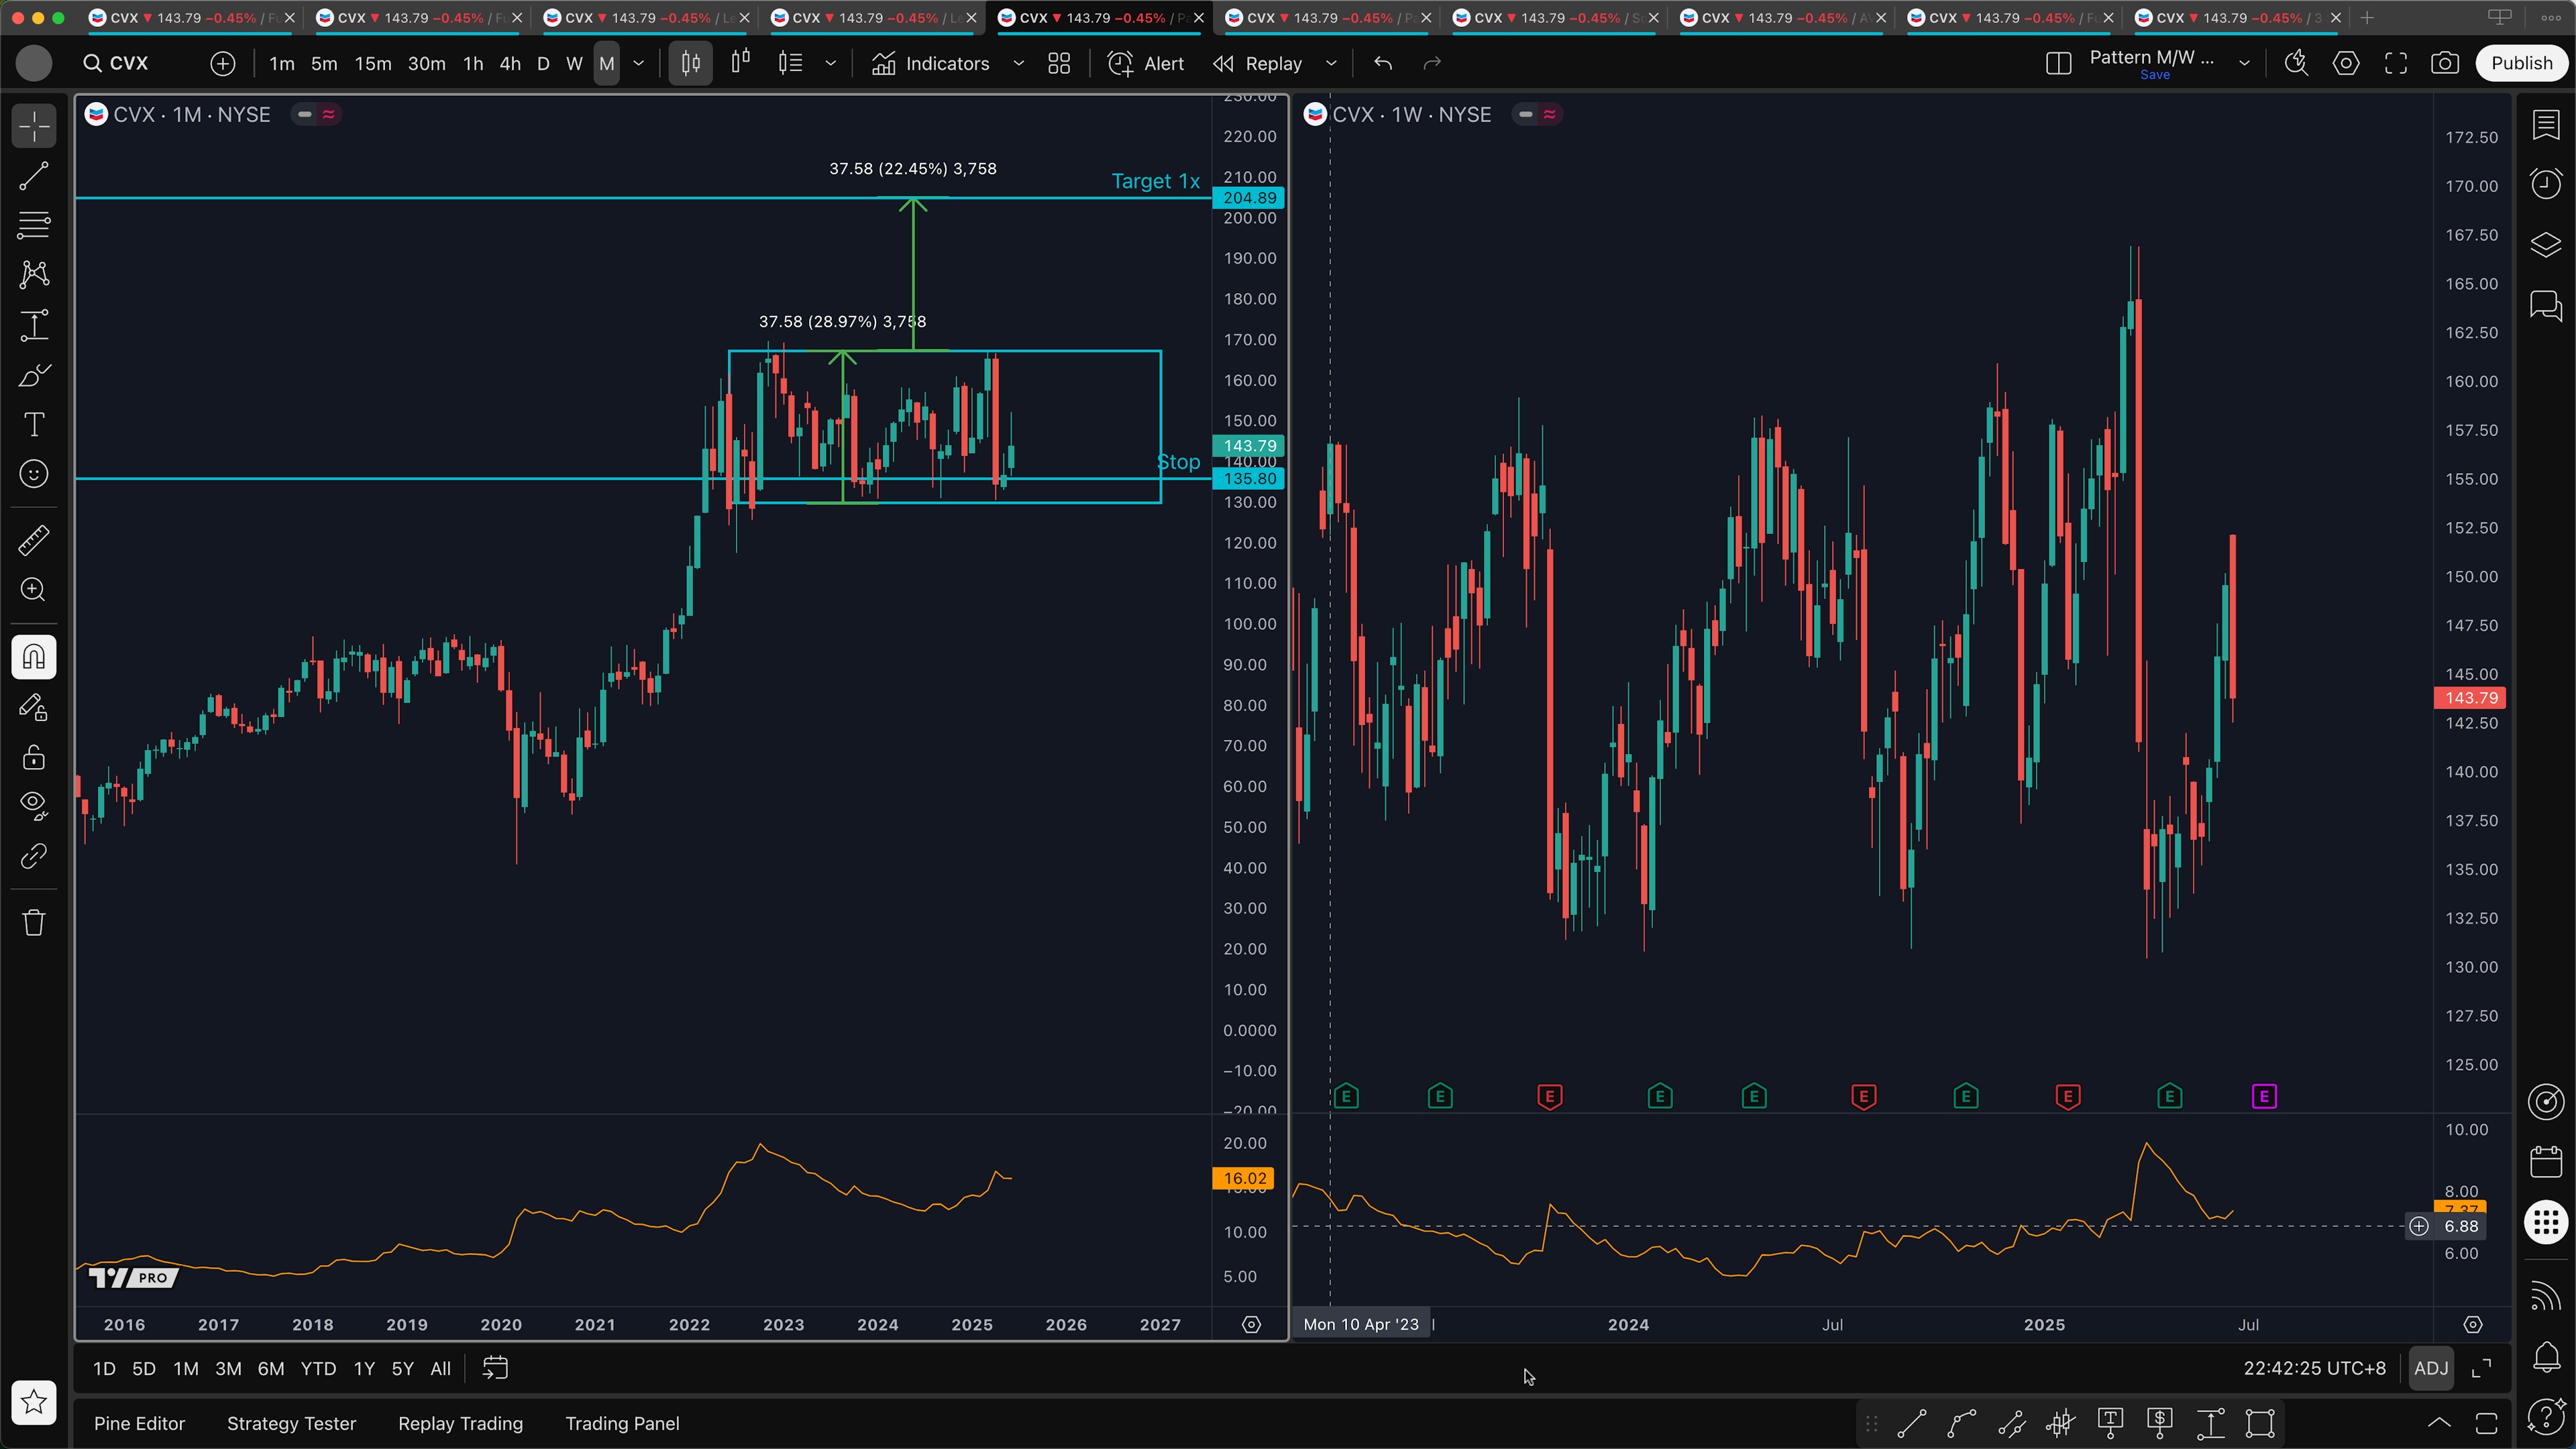Create an Alert
Screen dimensions: 2576x1449
tap(1146, 63)
